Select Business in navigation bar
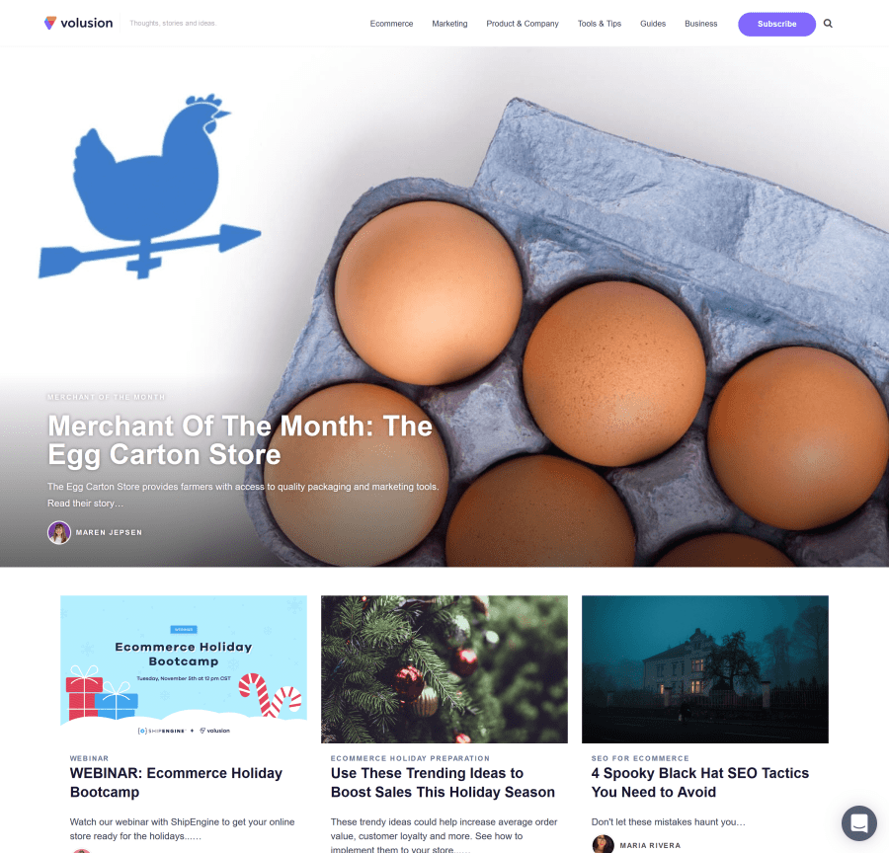The width and height of the screenshot is (889, 853). coord(700,24)
